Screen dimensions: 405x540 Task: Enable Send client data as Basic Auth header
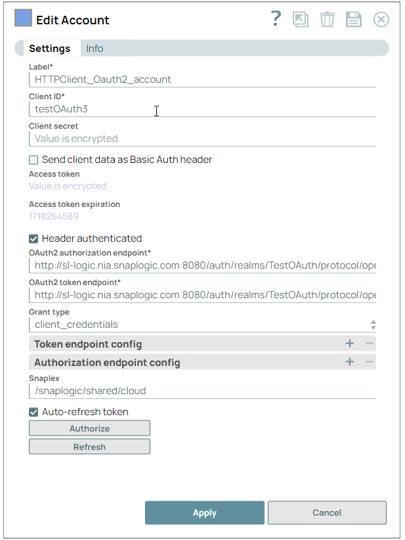click(x=33, y=160)
